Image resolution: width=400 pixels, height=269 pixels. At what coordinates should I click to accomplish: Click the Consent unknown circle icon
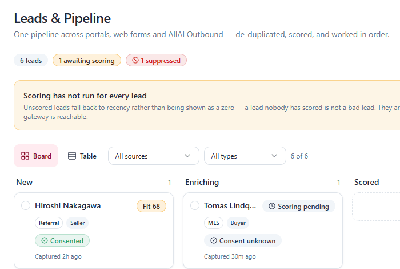tap(214, 240)
